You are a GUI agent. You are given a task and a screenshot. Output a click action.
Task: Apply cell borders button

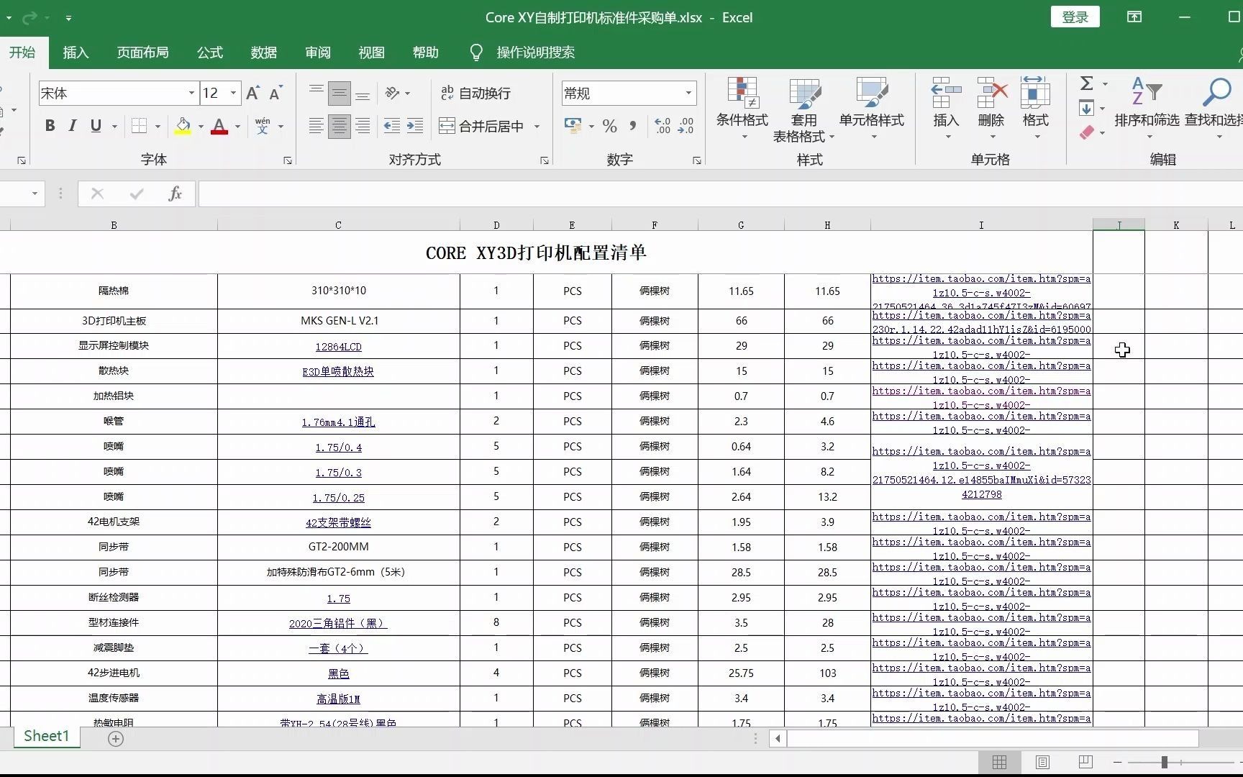140,126
